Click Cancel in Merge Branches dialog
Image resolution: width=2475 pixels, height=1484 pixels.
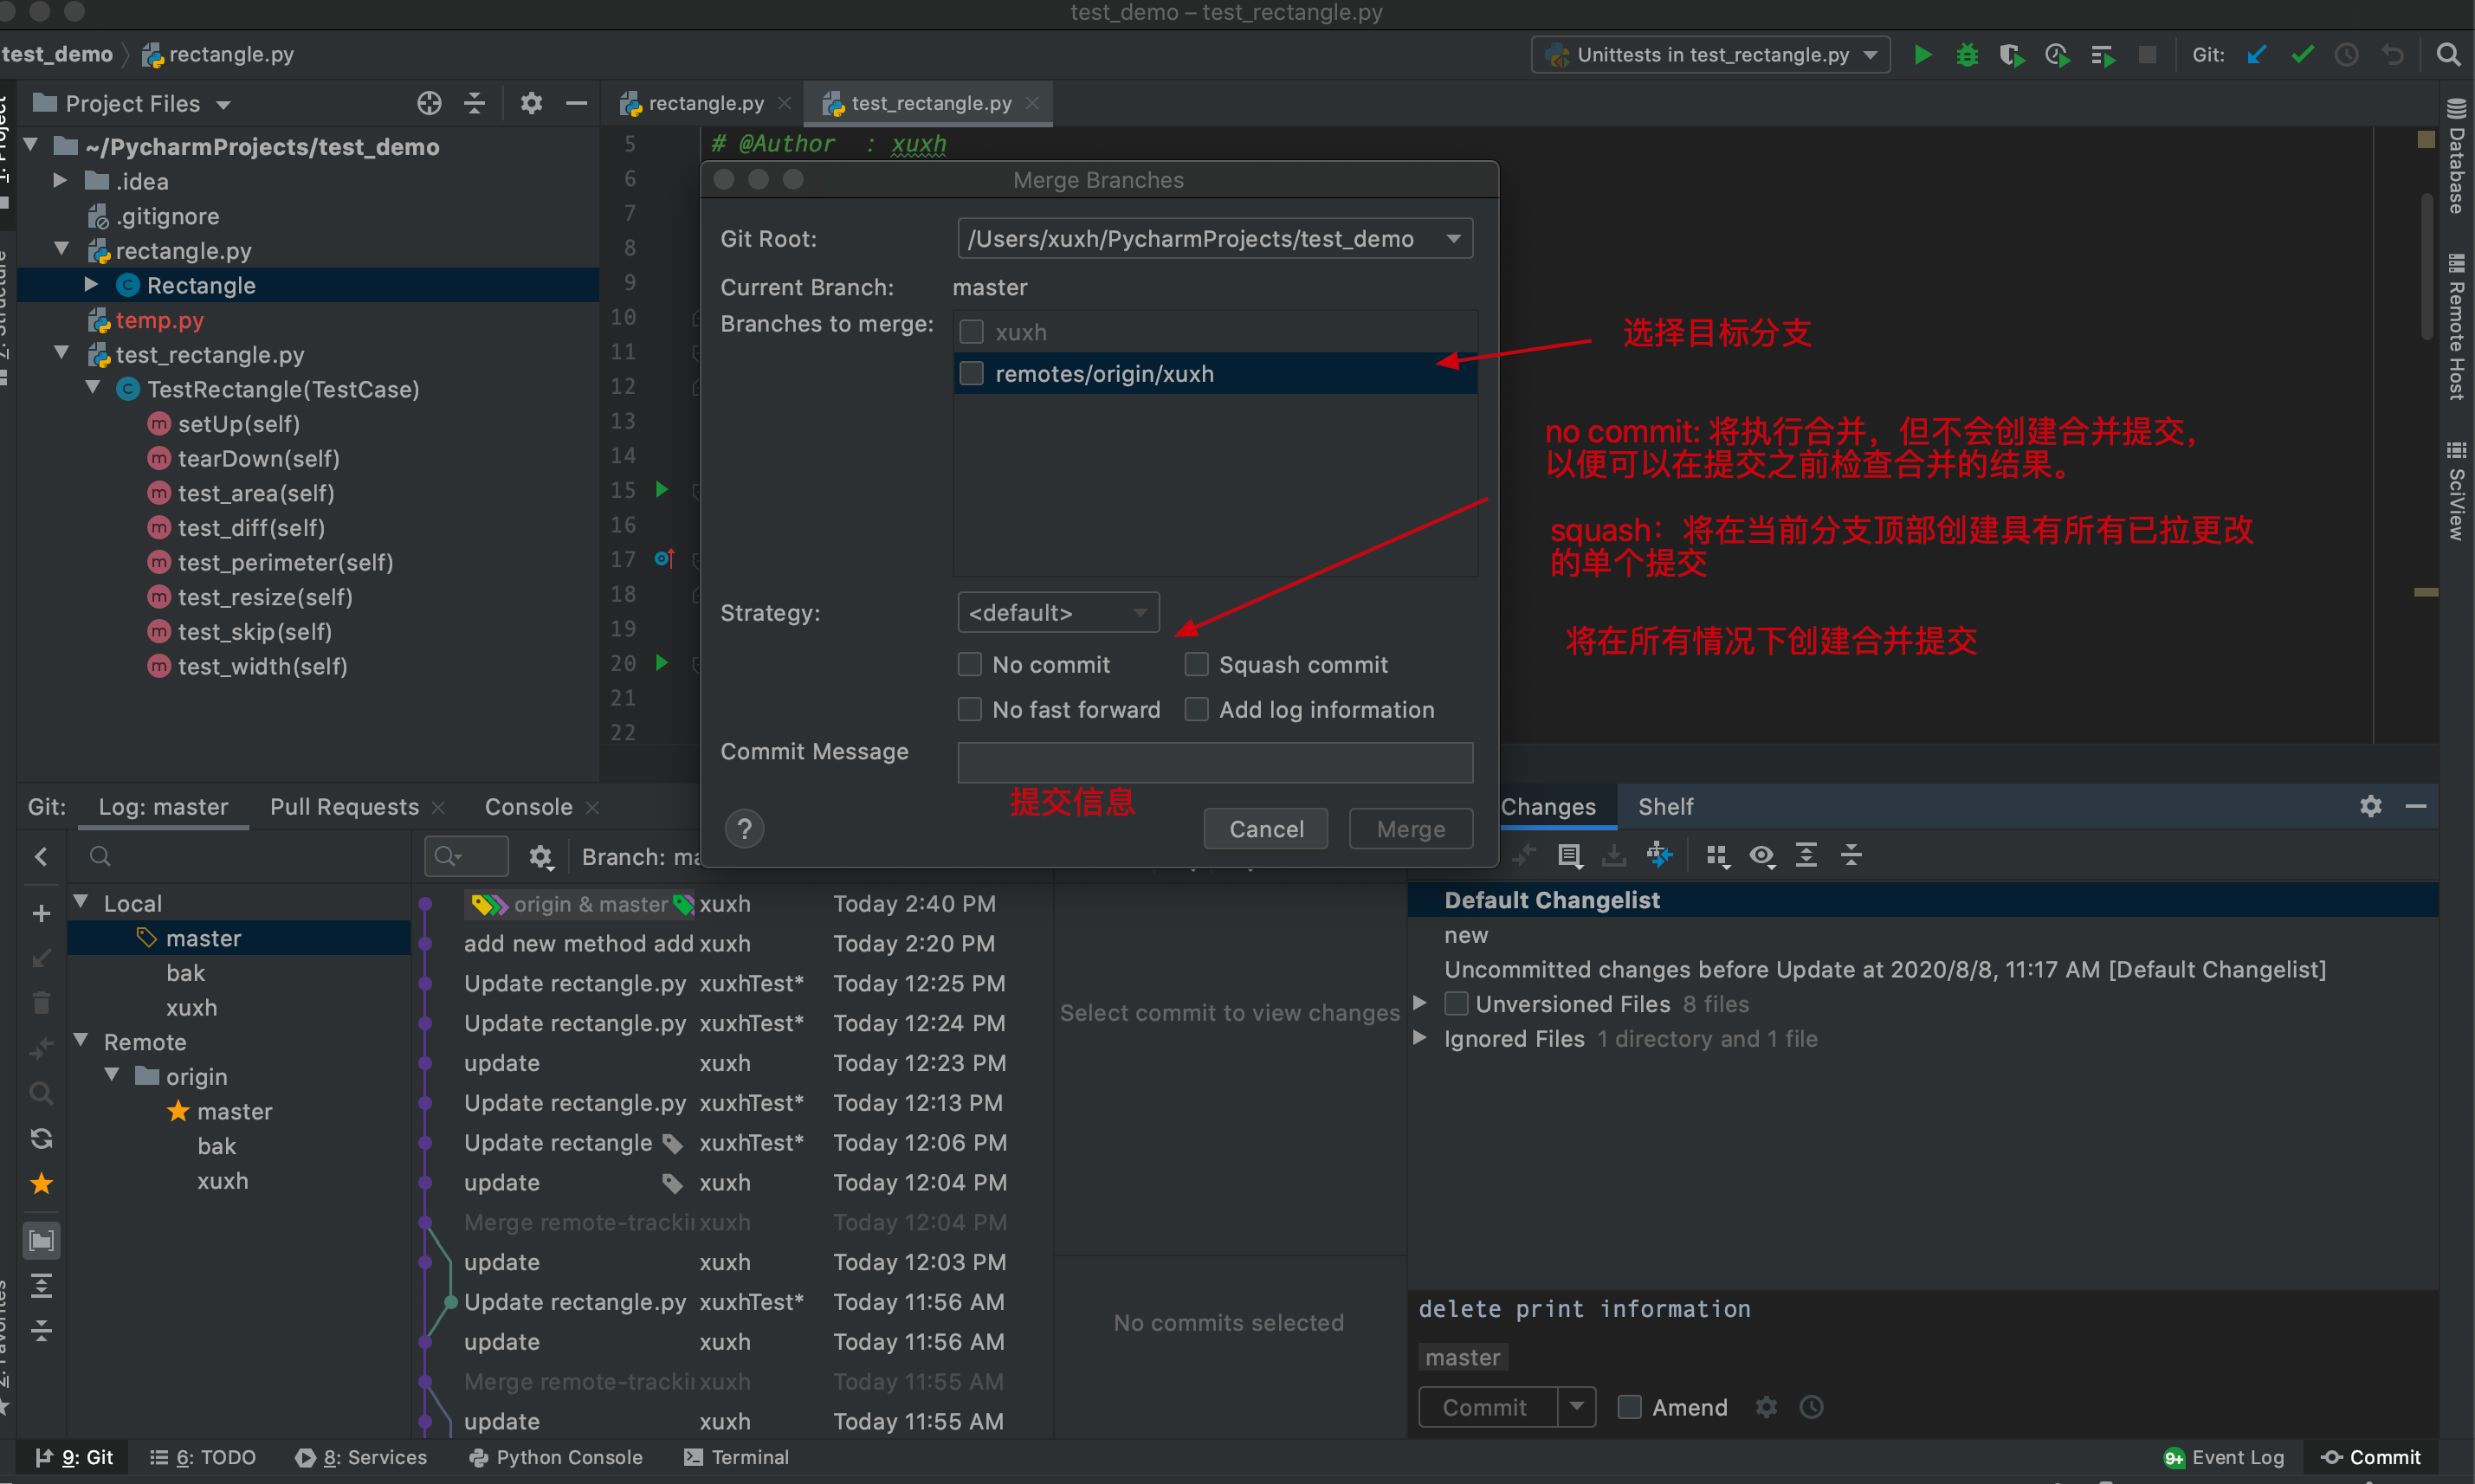click(x=1266, y=829)
